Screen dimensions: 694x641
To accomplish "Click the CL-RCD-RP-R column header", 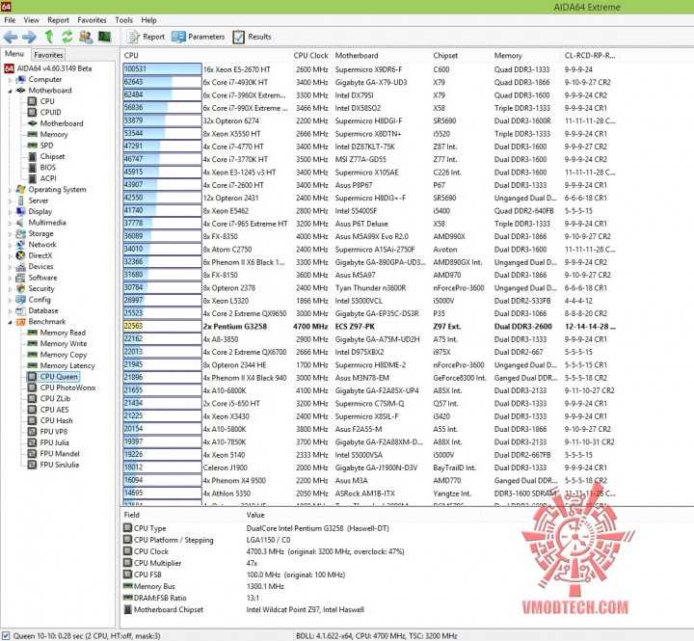I will point(590,55).
